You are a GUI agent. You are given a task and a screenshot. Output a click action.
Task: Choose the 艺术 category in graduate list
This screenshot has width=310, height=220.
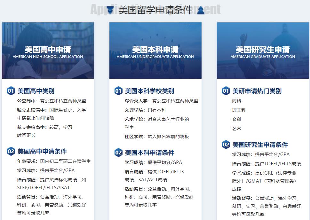pyautogui.click(x=237, y=129)
